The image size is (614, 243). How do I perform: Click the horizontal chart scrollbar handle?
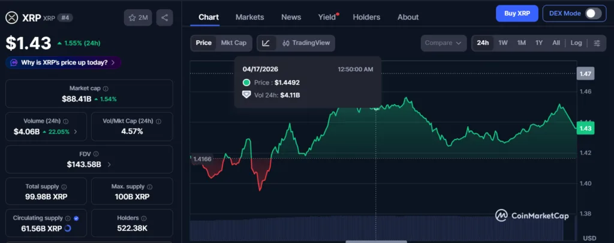click(377, 241)
